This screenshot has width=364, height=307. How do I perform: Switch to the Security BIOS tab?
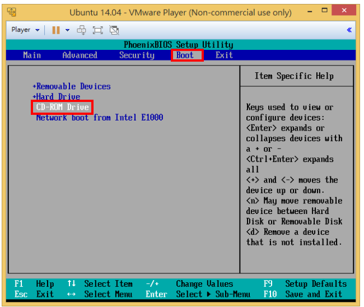(137, 55)
